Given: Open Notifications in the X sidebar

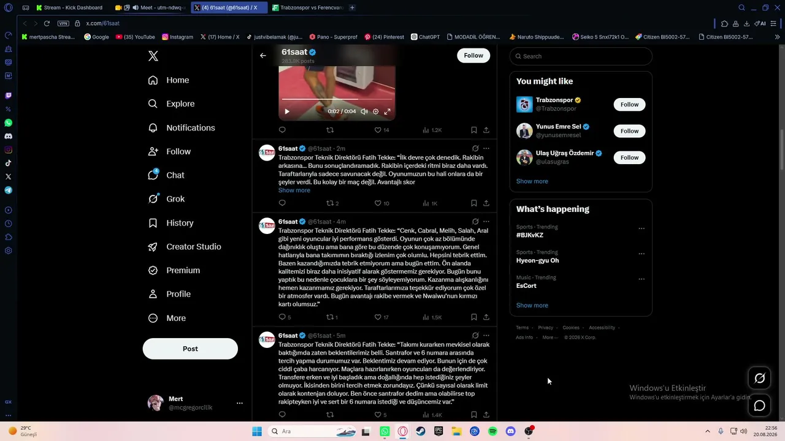Looking at the screenshot, I should click(x=182, y=128).
